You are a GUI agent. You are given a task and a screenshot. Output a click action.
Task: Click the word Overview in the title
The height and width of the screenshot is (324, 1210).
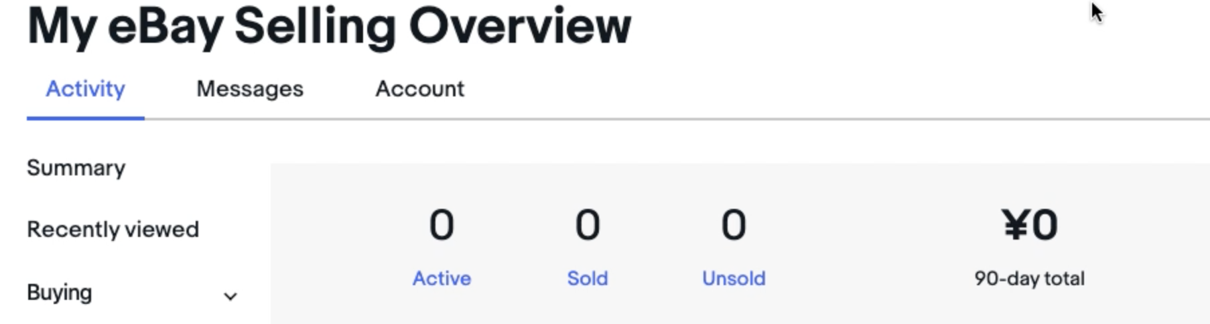click(x=520, y=27)
